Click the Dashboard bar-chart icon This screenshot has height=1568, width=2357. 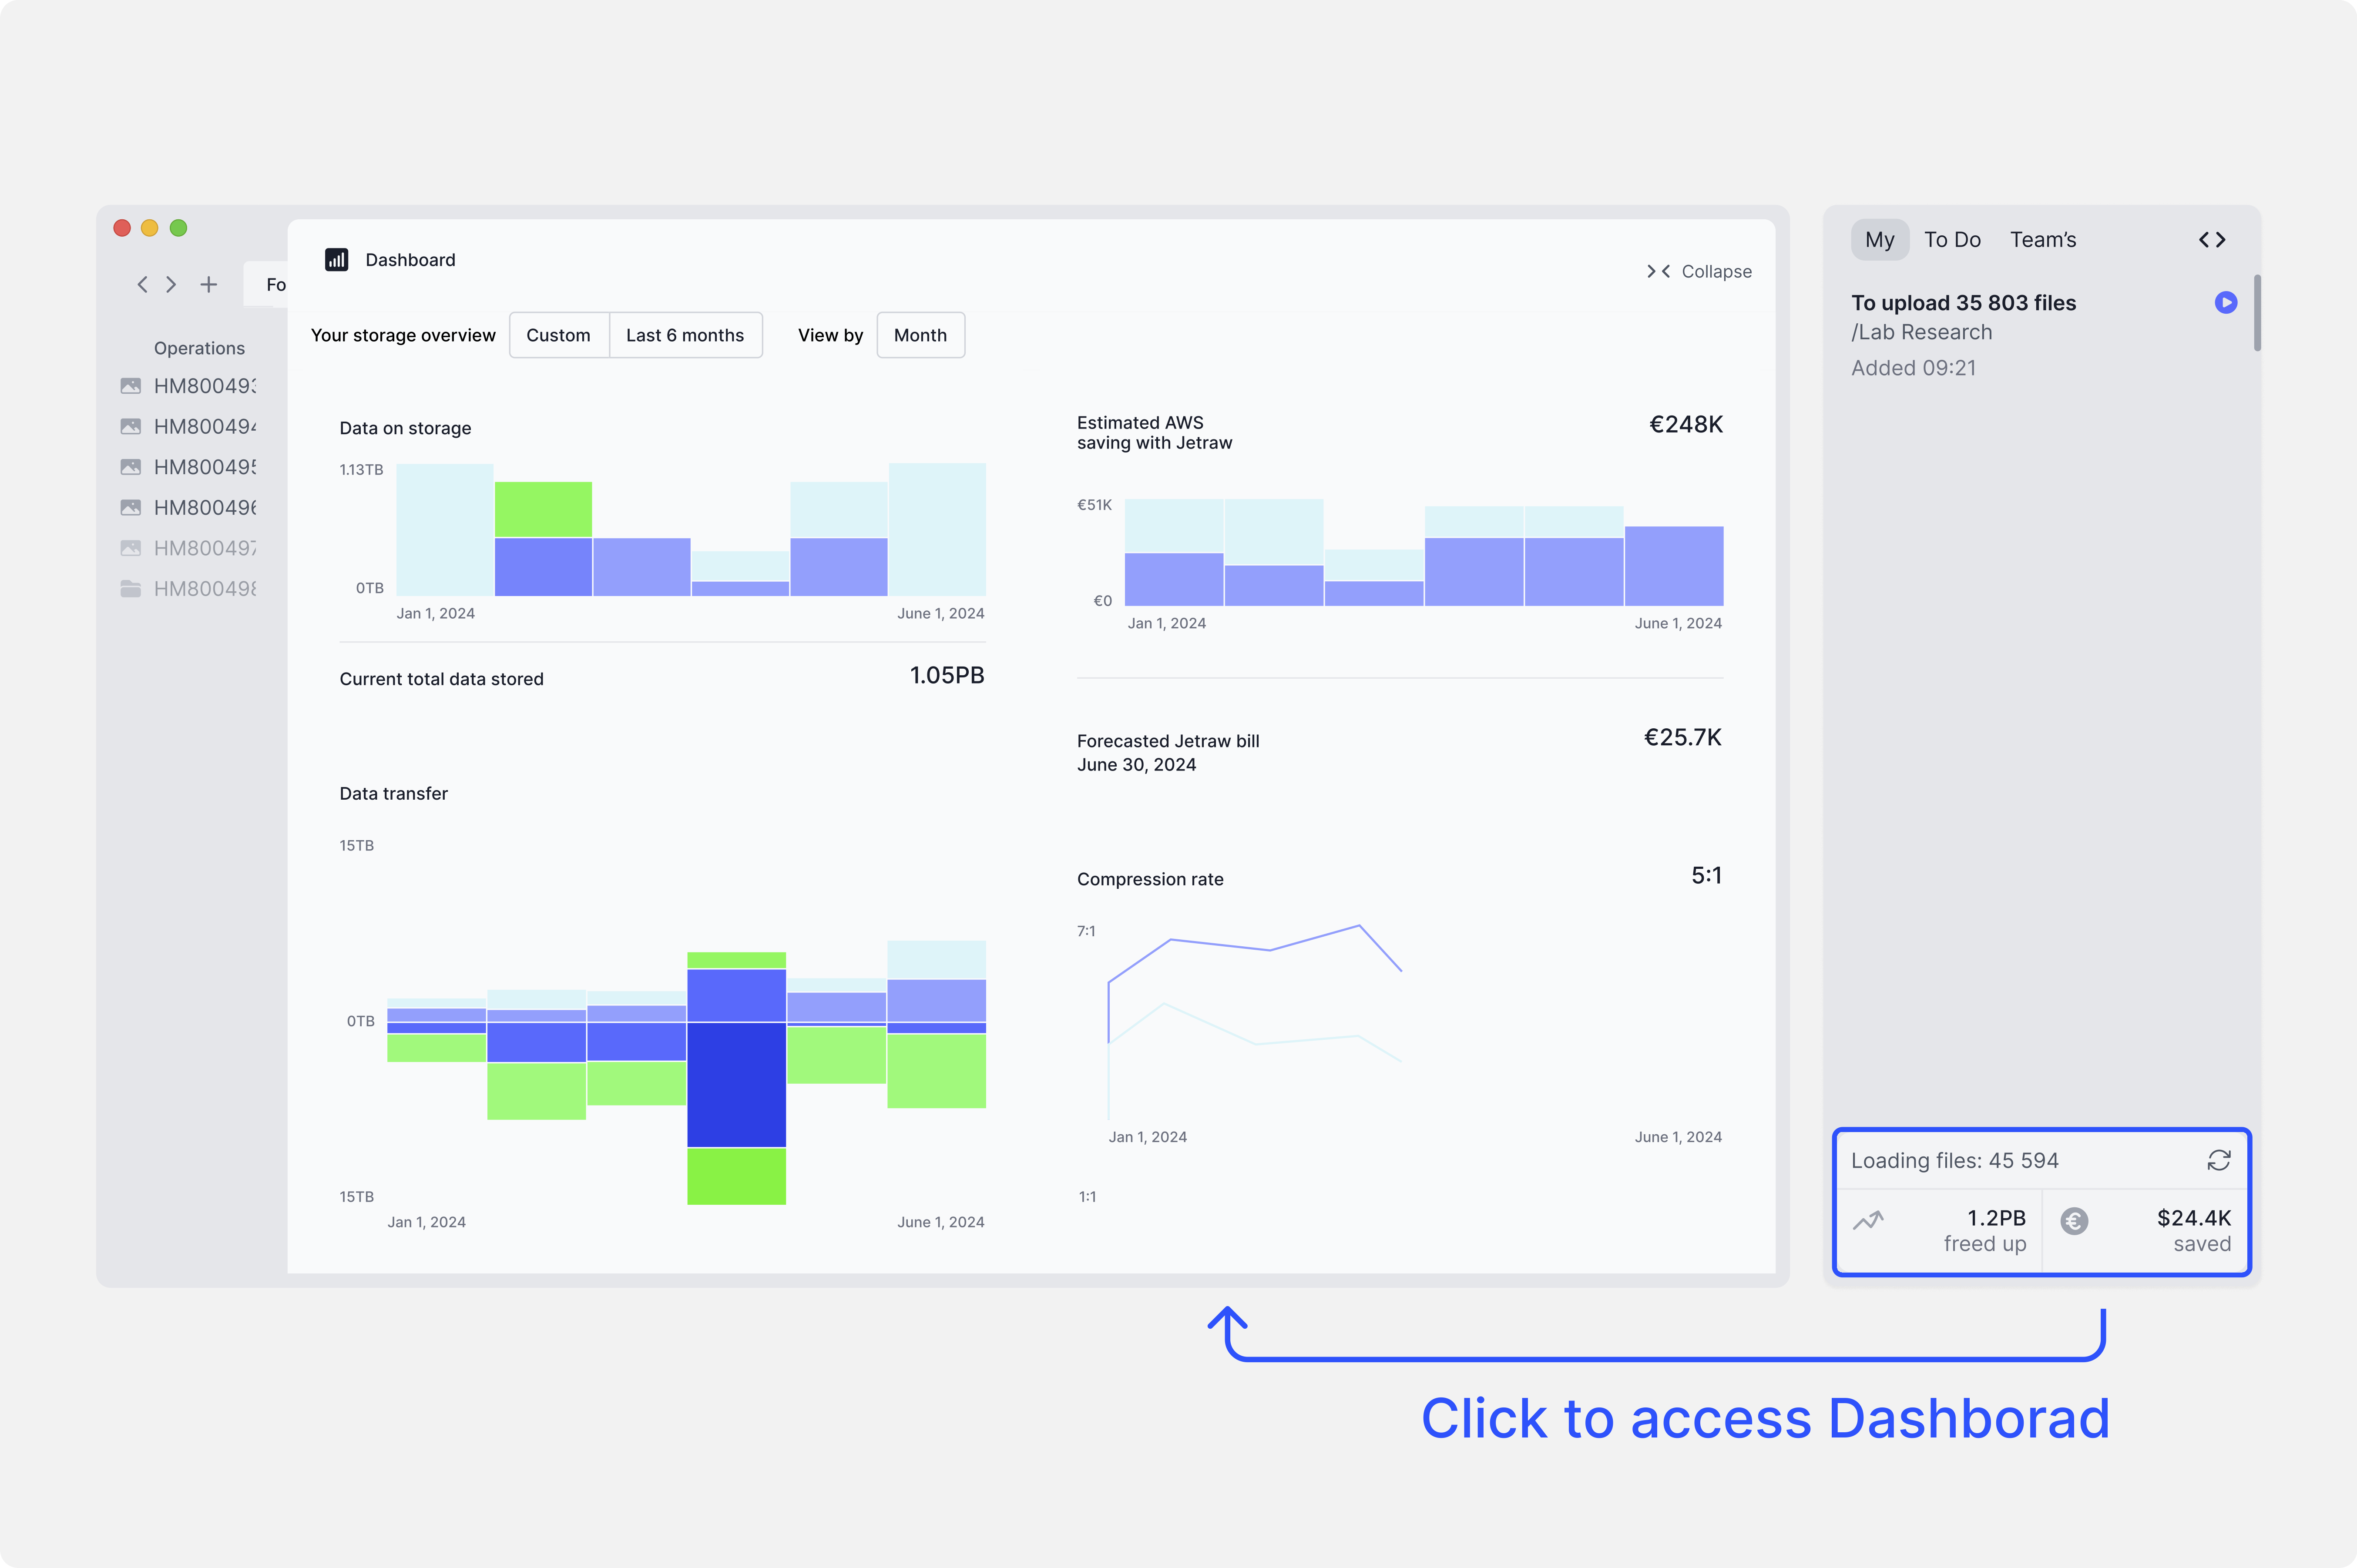[336, 260]
